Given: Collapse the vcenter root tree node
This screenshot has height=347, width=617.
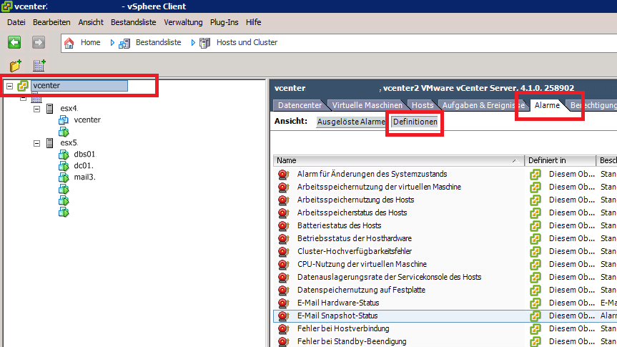Looking at the screenshot, I should [x=9, y=86].
